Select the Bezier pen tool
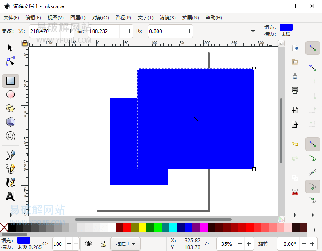 [x=11, y=155]
